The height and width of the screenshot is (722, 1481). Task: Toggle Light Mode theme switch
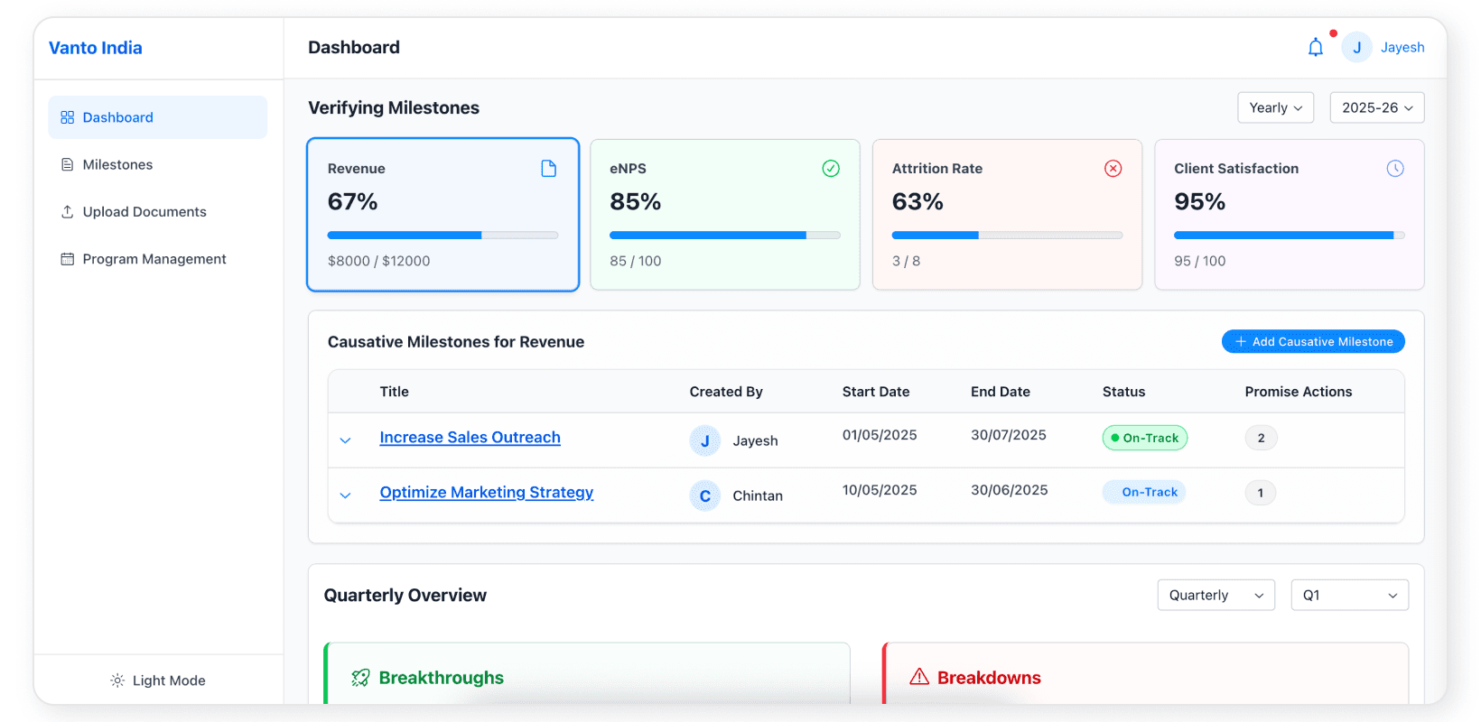[158, 680]
